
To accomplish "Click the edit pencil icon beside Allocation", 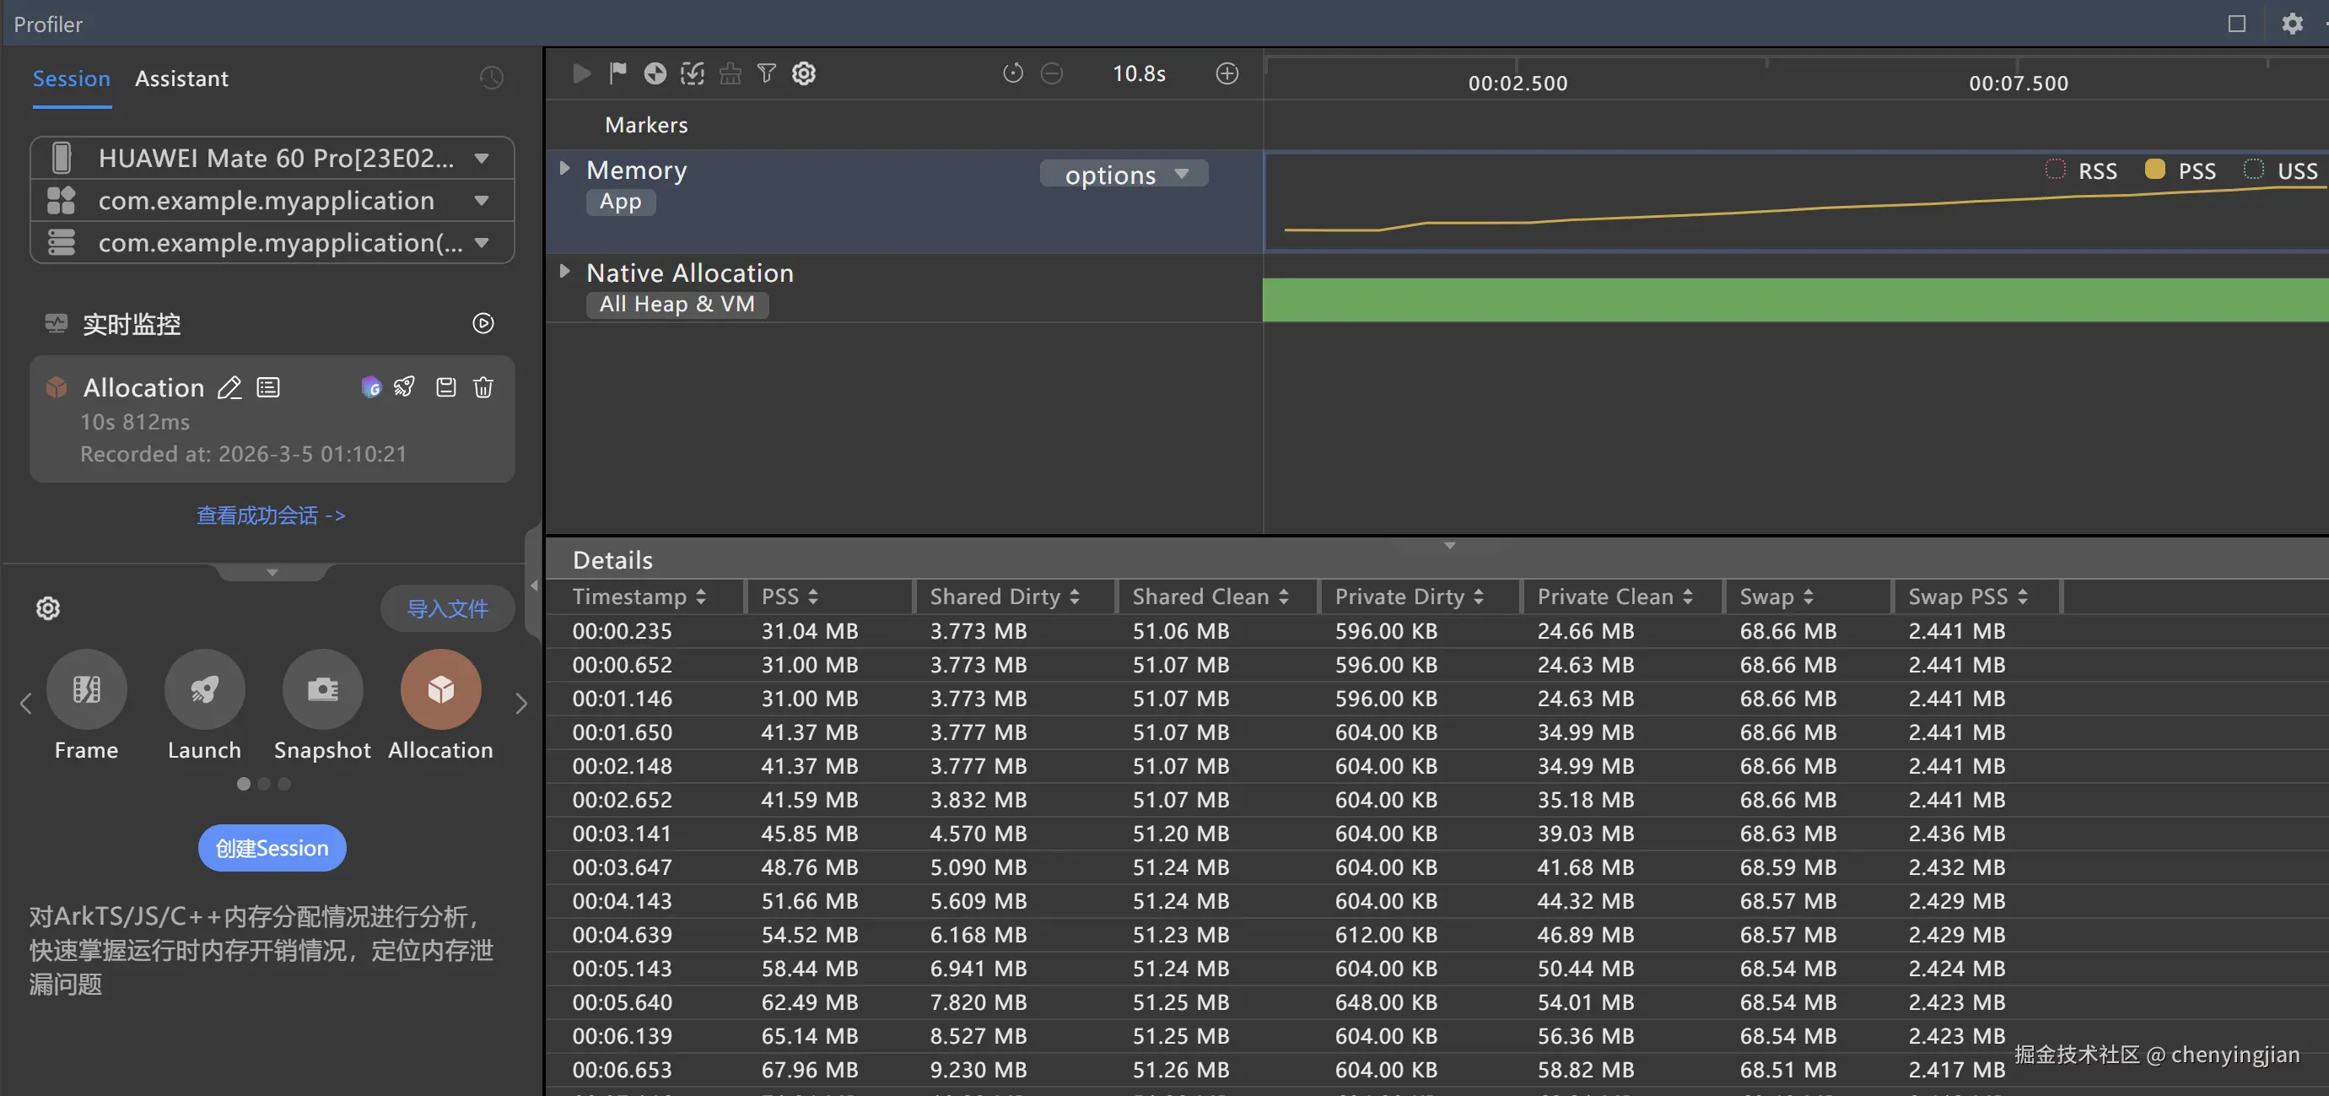I will click(x=229, y=387).
